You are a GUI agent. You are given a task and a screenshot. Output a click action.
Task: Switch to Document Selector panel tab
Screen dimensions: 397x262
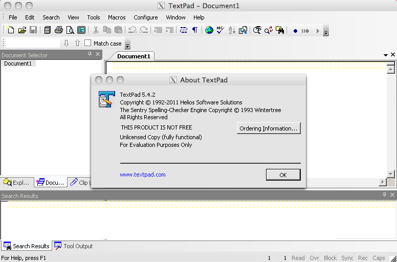coord(51,183)
